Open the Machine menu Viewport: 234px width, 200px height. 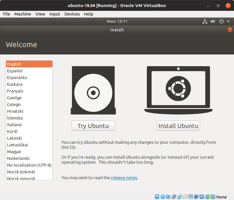tap(23, 14)
